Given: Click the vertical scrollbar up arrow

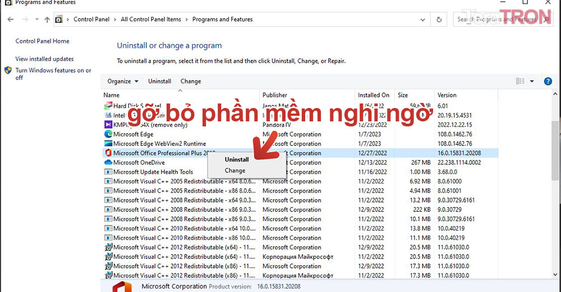Looking at the screenshot, I should [x=555, y=94].
